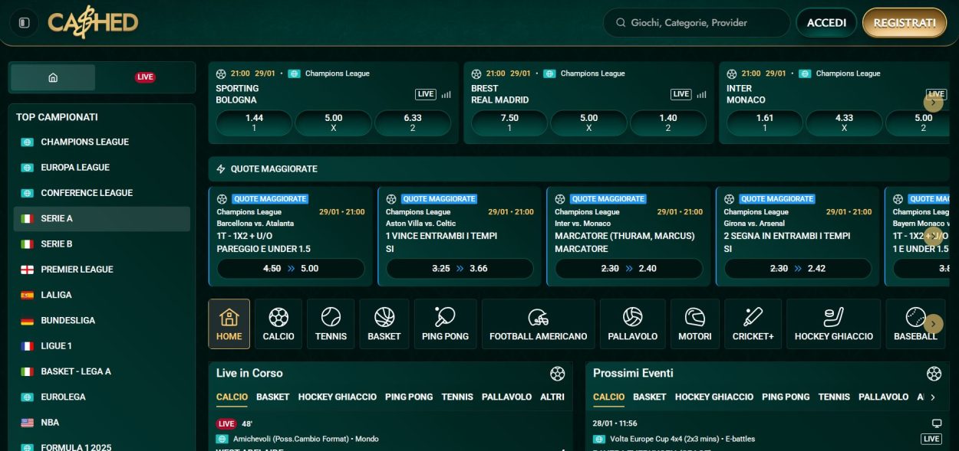959x451 pixels.
Task: Open stats icon for Brest Real Madrid match
Action: [702, 94]
